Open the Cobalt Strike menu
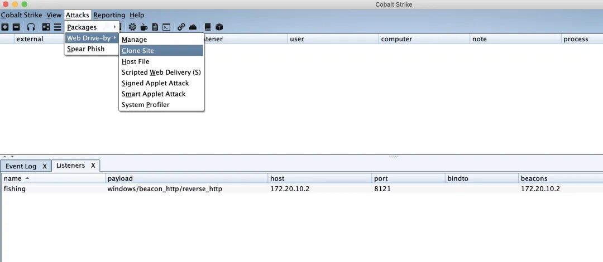 coord(21,15)
